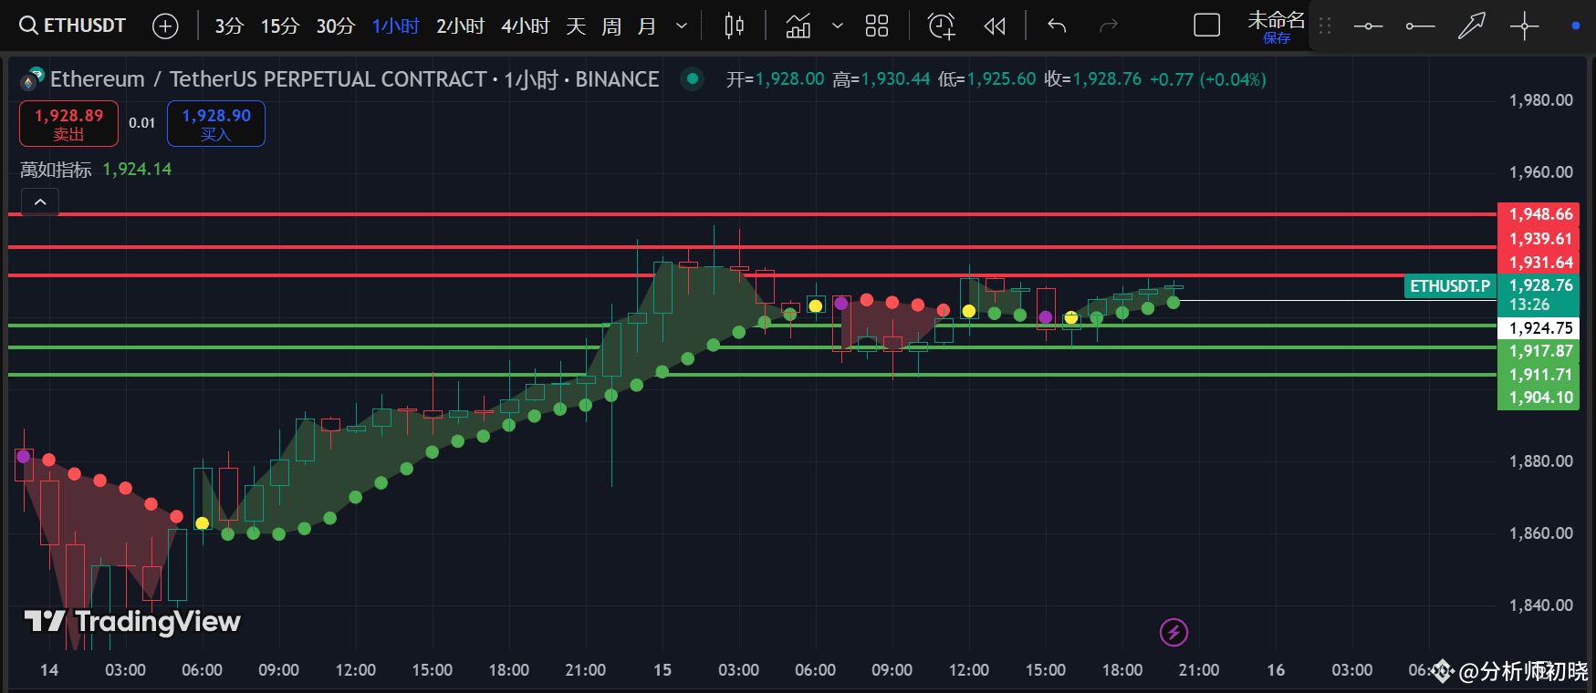
Task: Open the indicators chart icon
Action: 798,26
